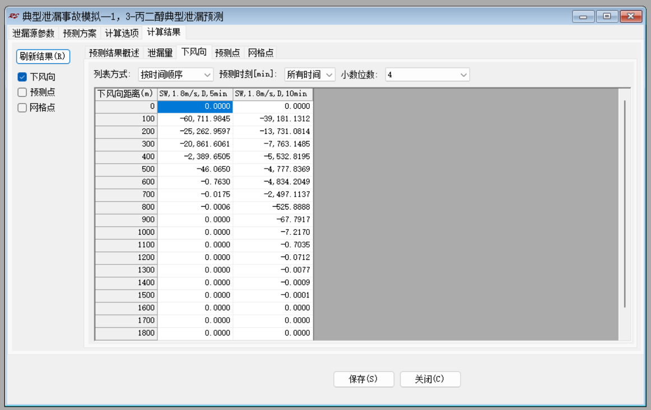Image resolution: width=651 pixels, height=410 pixels.
Task: Click row header 100
Action: [x=126, y=119]
